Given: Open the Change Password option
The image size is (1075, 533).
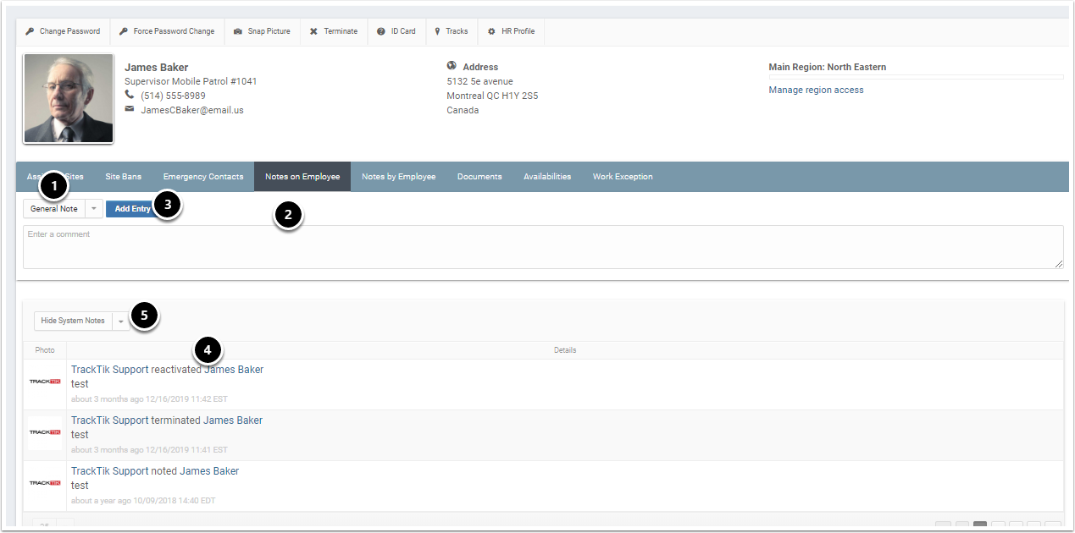Looking at the screenshot, I should 63,31.
